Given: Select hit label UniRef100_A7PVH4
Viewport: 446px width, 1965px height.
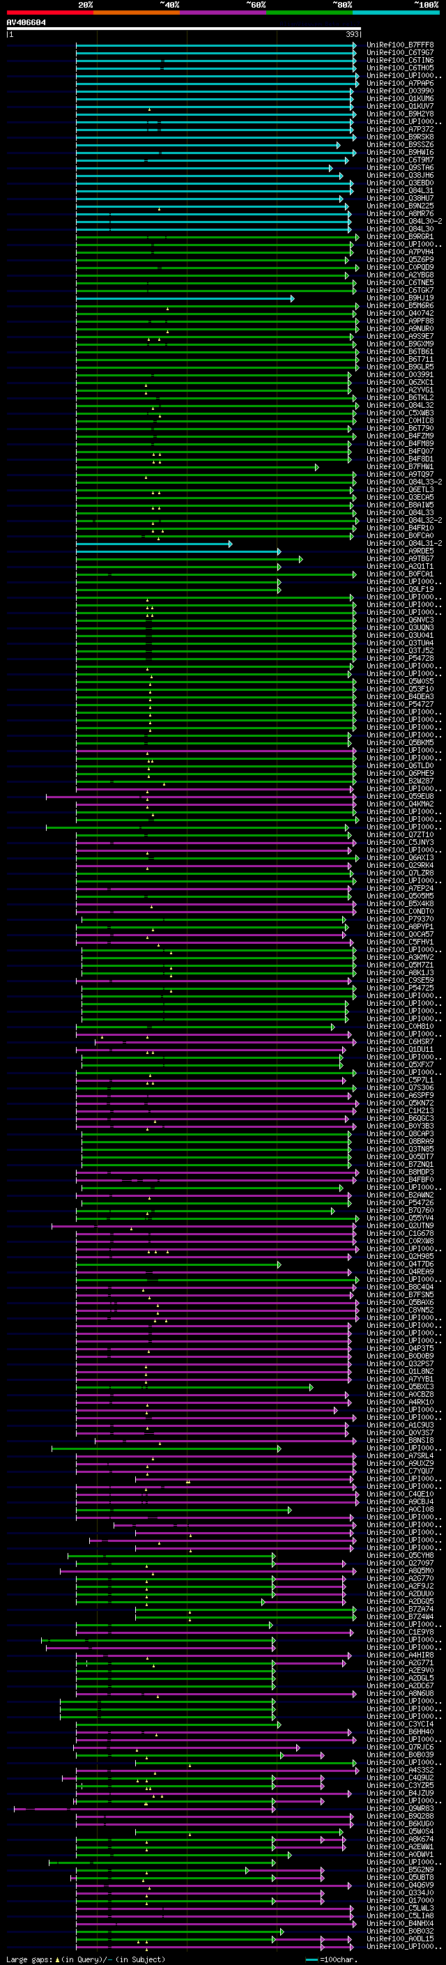Looking at the screenshot, I should pos(400,252).
